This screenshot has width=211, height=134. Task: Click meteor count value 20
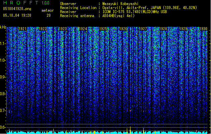[x=49, y=15]
